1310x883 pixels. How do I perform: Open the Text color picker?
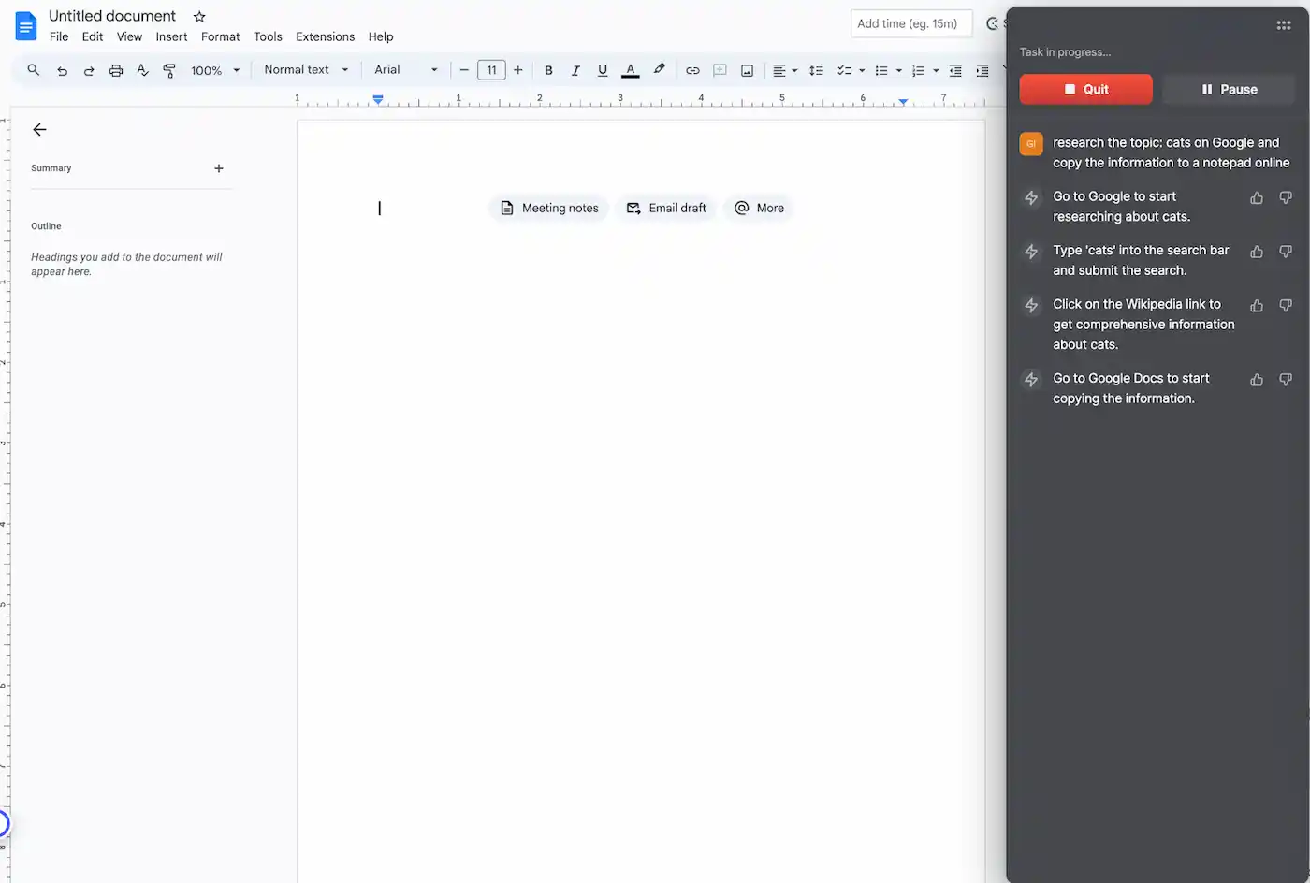click(630, 70)
